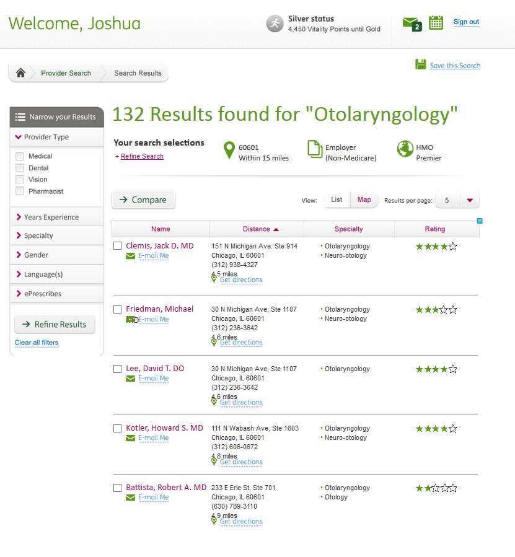Screen dimensions: 515x557
Task: Click the list icon in Narrow your Results
Action: point(20,117)
